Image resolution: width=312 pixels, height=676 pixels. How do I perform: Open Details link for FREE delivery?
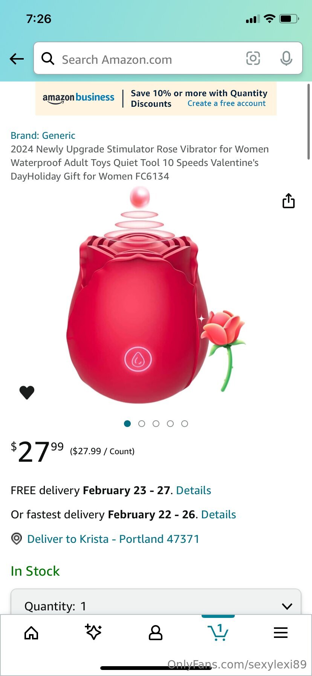[194, 490]
